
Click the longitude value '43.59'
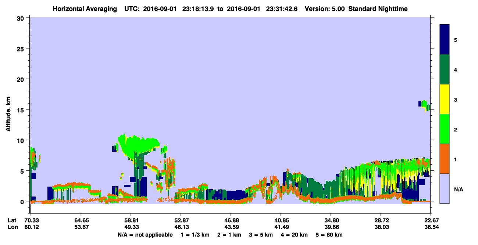[x=230, y=227]
